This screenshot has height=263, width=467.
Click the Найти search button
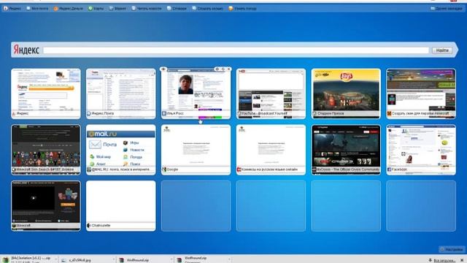pyautogui.click(x=442, y=50)
